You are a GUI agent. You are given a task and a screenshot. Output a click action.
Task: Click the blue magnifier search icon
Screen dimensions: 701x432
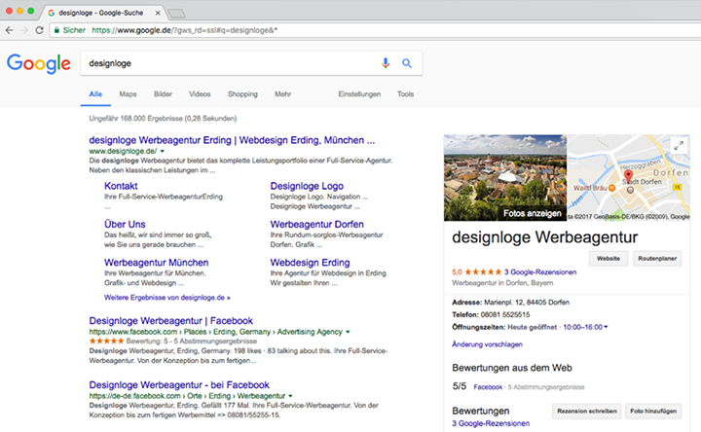click(x=407, y=63)
